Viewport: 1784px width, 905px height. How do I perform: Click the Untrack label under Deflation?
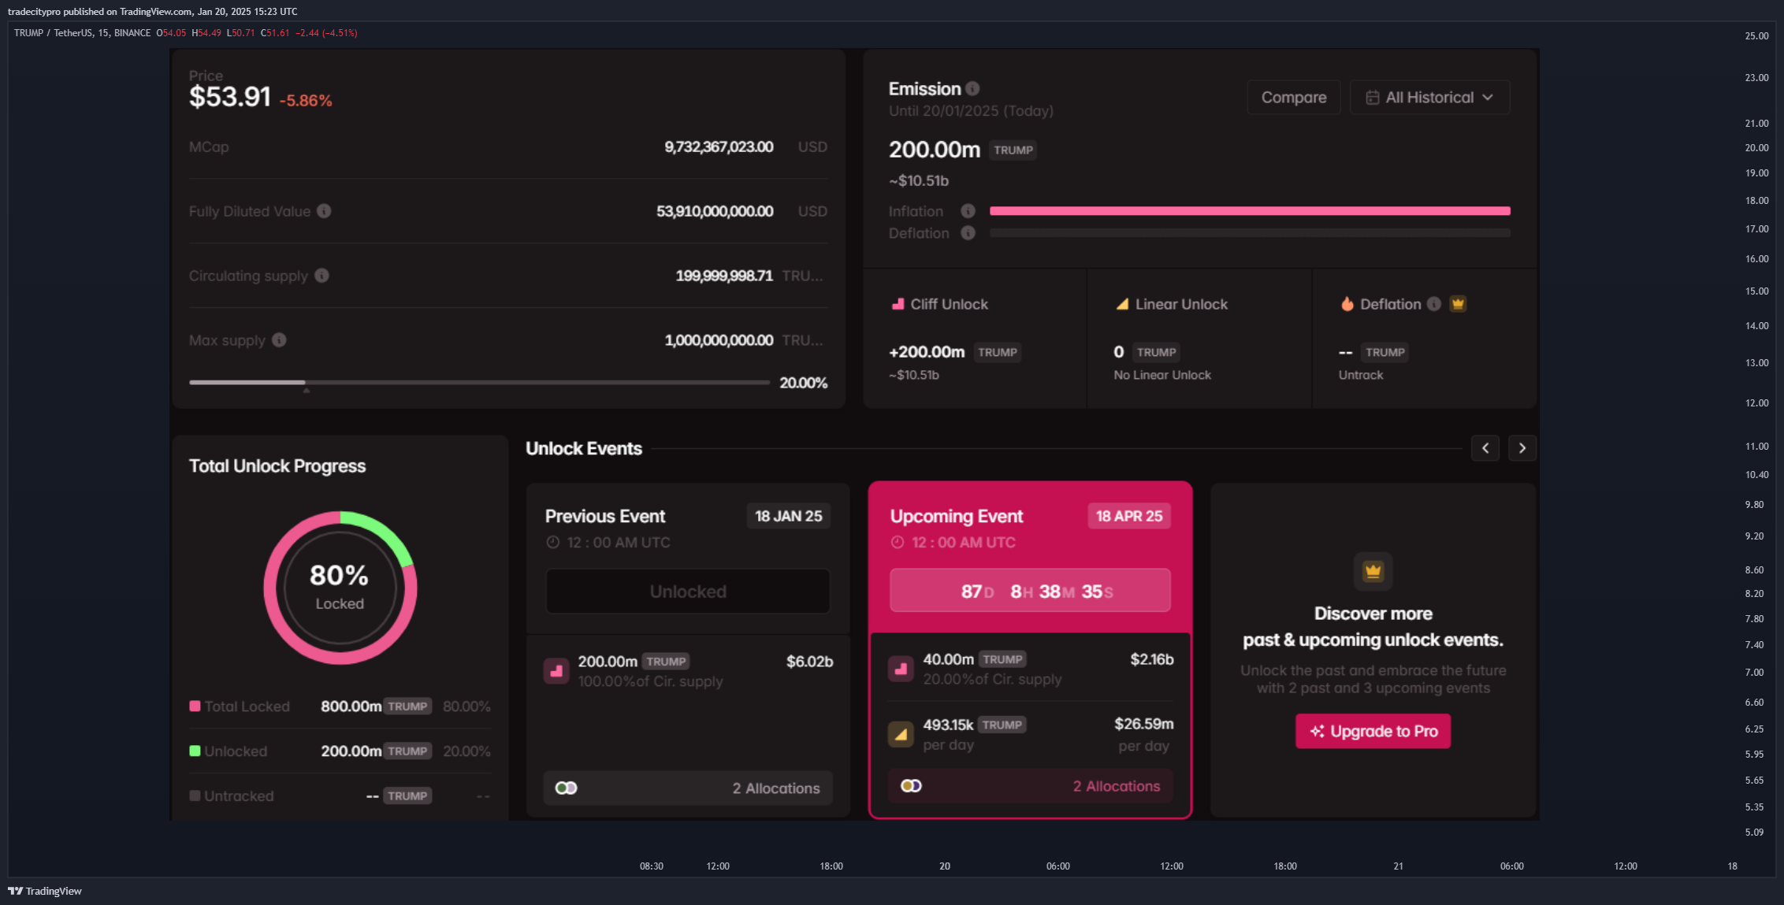1361,376
